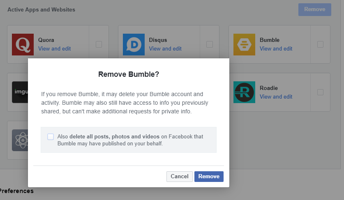Image resolution: width=344 pixels, height=200 pixels.
Task: Cancel the Remove Bumble dialog
Action: coord(180,177)
